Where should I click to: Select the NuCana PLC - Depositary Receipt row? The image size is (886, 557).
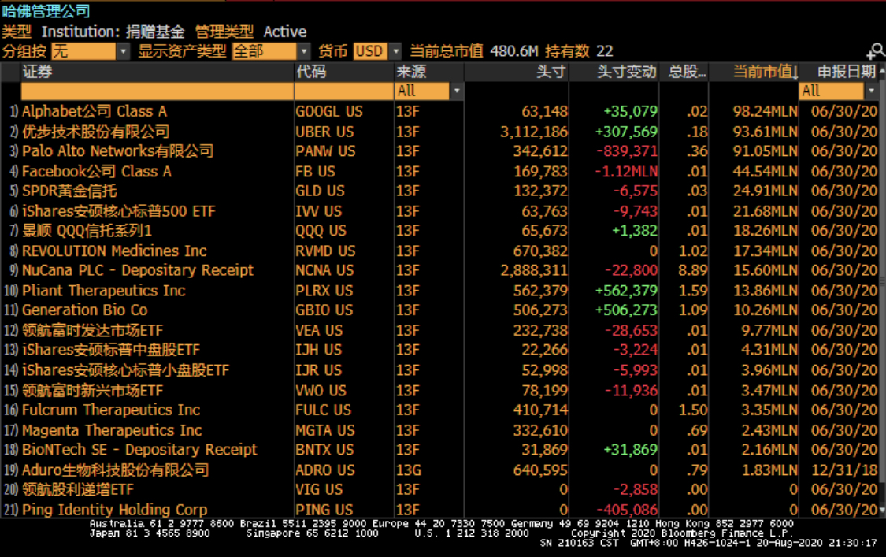[x=441, y=270]
